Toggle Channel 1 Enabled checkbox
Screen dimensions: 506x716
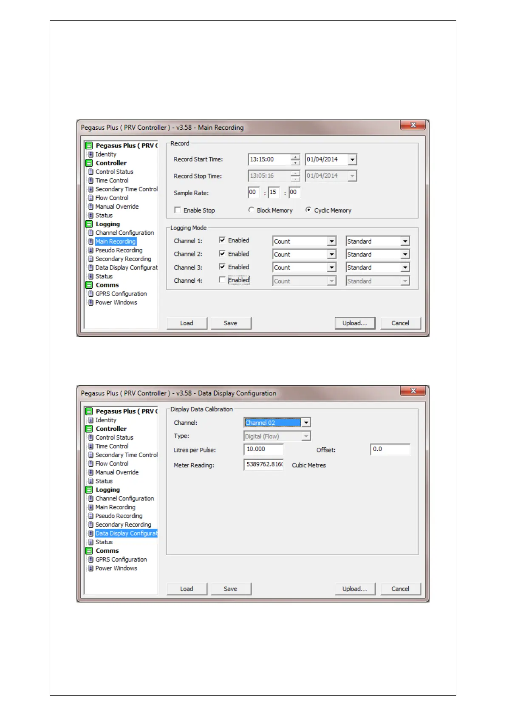222,240
